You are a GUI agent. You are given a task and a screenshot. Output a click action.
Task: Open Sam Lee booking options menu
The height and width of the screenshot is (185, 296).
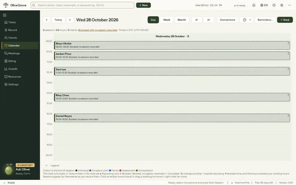pos(288,69)
